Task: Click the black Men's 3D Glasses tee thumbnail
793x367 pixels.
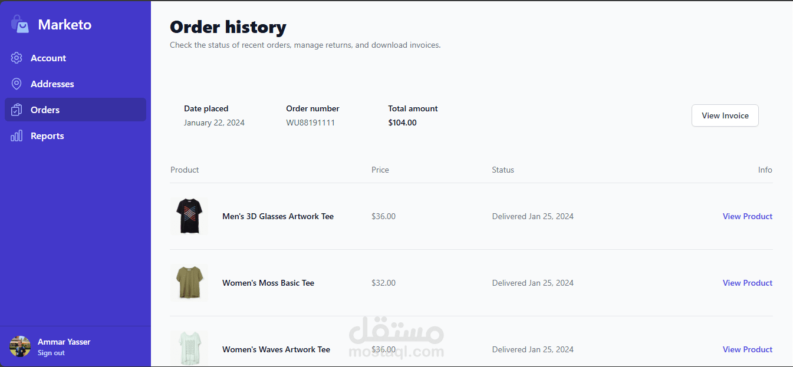Action: coord(189,216)
